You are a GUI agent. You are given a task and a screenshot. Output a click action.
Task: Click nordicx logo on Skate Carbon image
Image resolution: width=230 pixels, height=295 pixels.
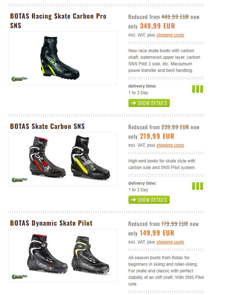19,180
